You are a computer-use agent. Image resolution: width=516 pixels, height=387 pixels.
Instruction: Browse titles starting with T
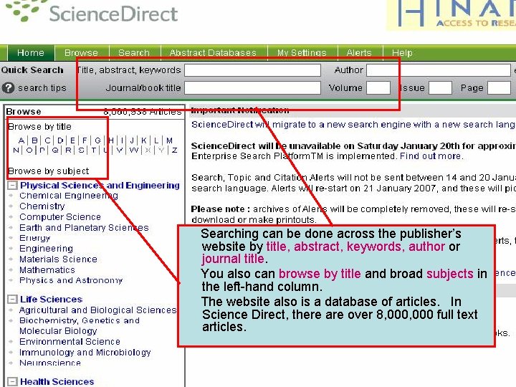tap(94, 150)
